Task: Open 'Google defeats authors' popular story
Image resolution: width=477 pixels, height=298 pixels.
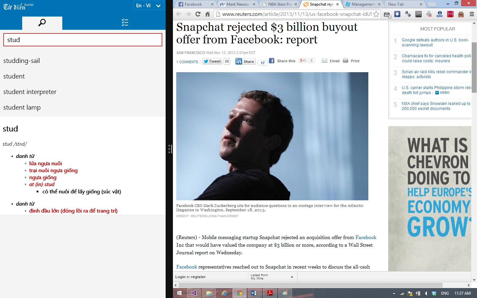Action: click(435, 42)
